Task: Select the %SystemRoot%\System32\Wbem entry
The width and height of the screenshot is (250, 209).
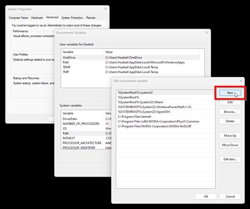Action: pyautogui.click(x=166, y=102)
